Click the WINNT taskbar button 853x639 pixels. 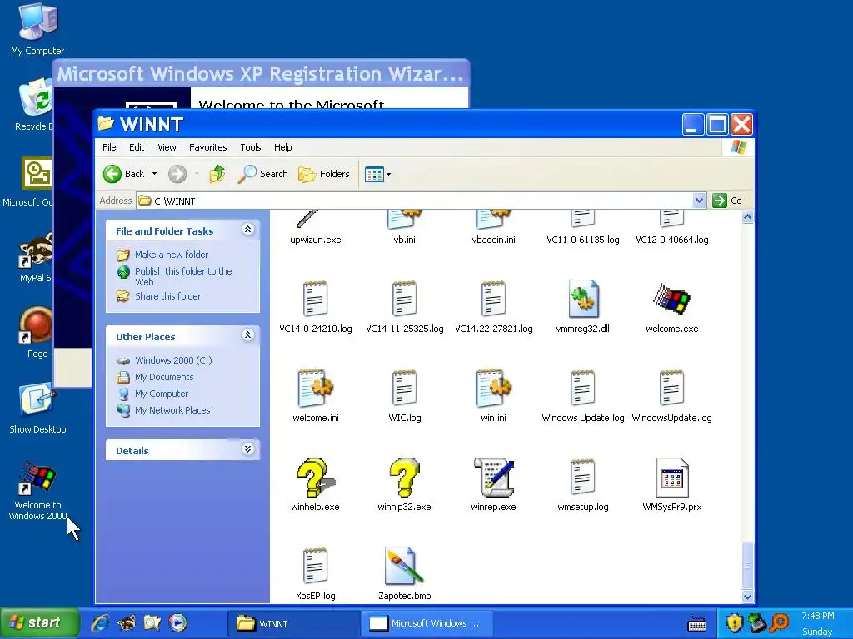pyautogui.click(x=293, y=623)
